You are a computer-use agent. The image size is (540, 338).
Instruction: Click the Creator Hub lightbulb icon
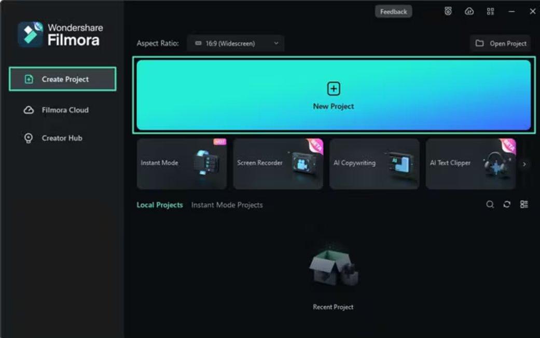pos(29,138)
